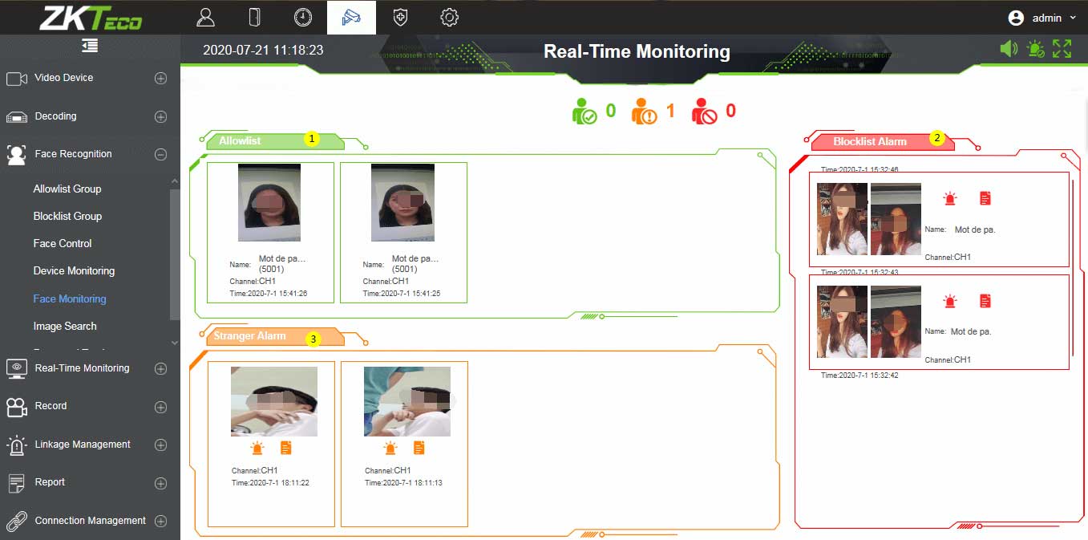Mute the alarm sound speaker icon
The width and height of the screenshot is (1088, 540).
click(x=1009, y=49)
